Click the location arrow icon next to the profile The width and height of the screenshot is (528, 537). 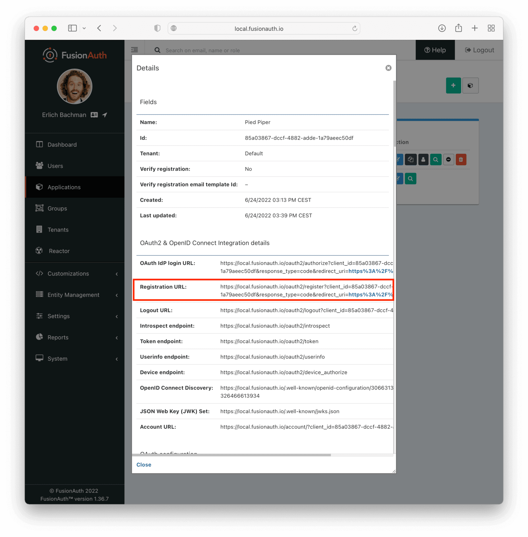tap(104, 115)
